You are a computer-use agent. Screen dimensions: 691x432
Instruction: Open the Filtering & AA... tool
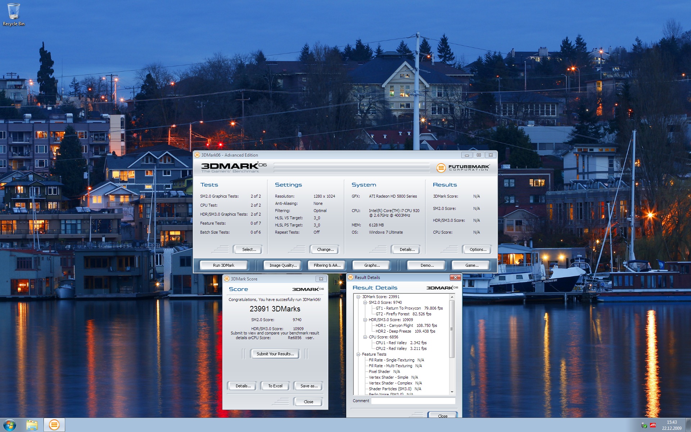(327, 265)
